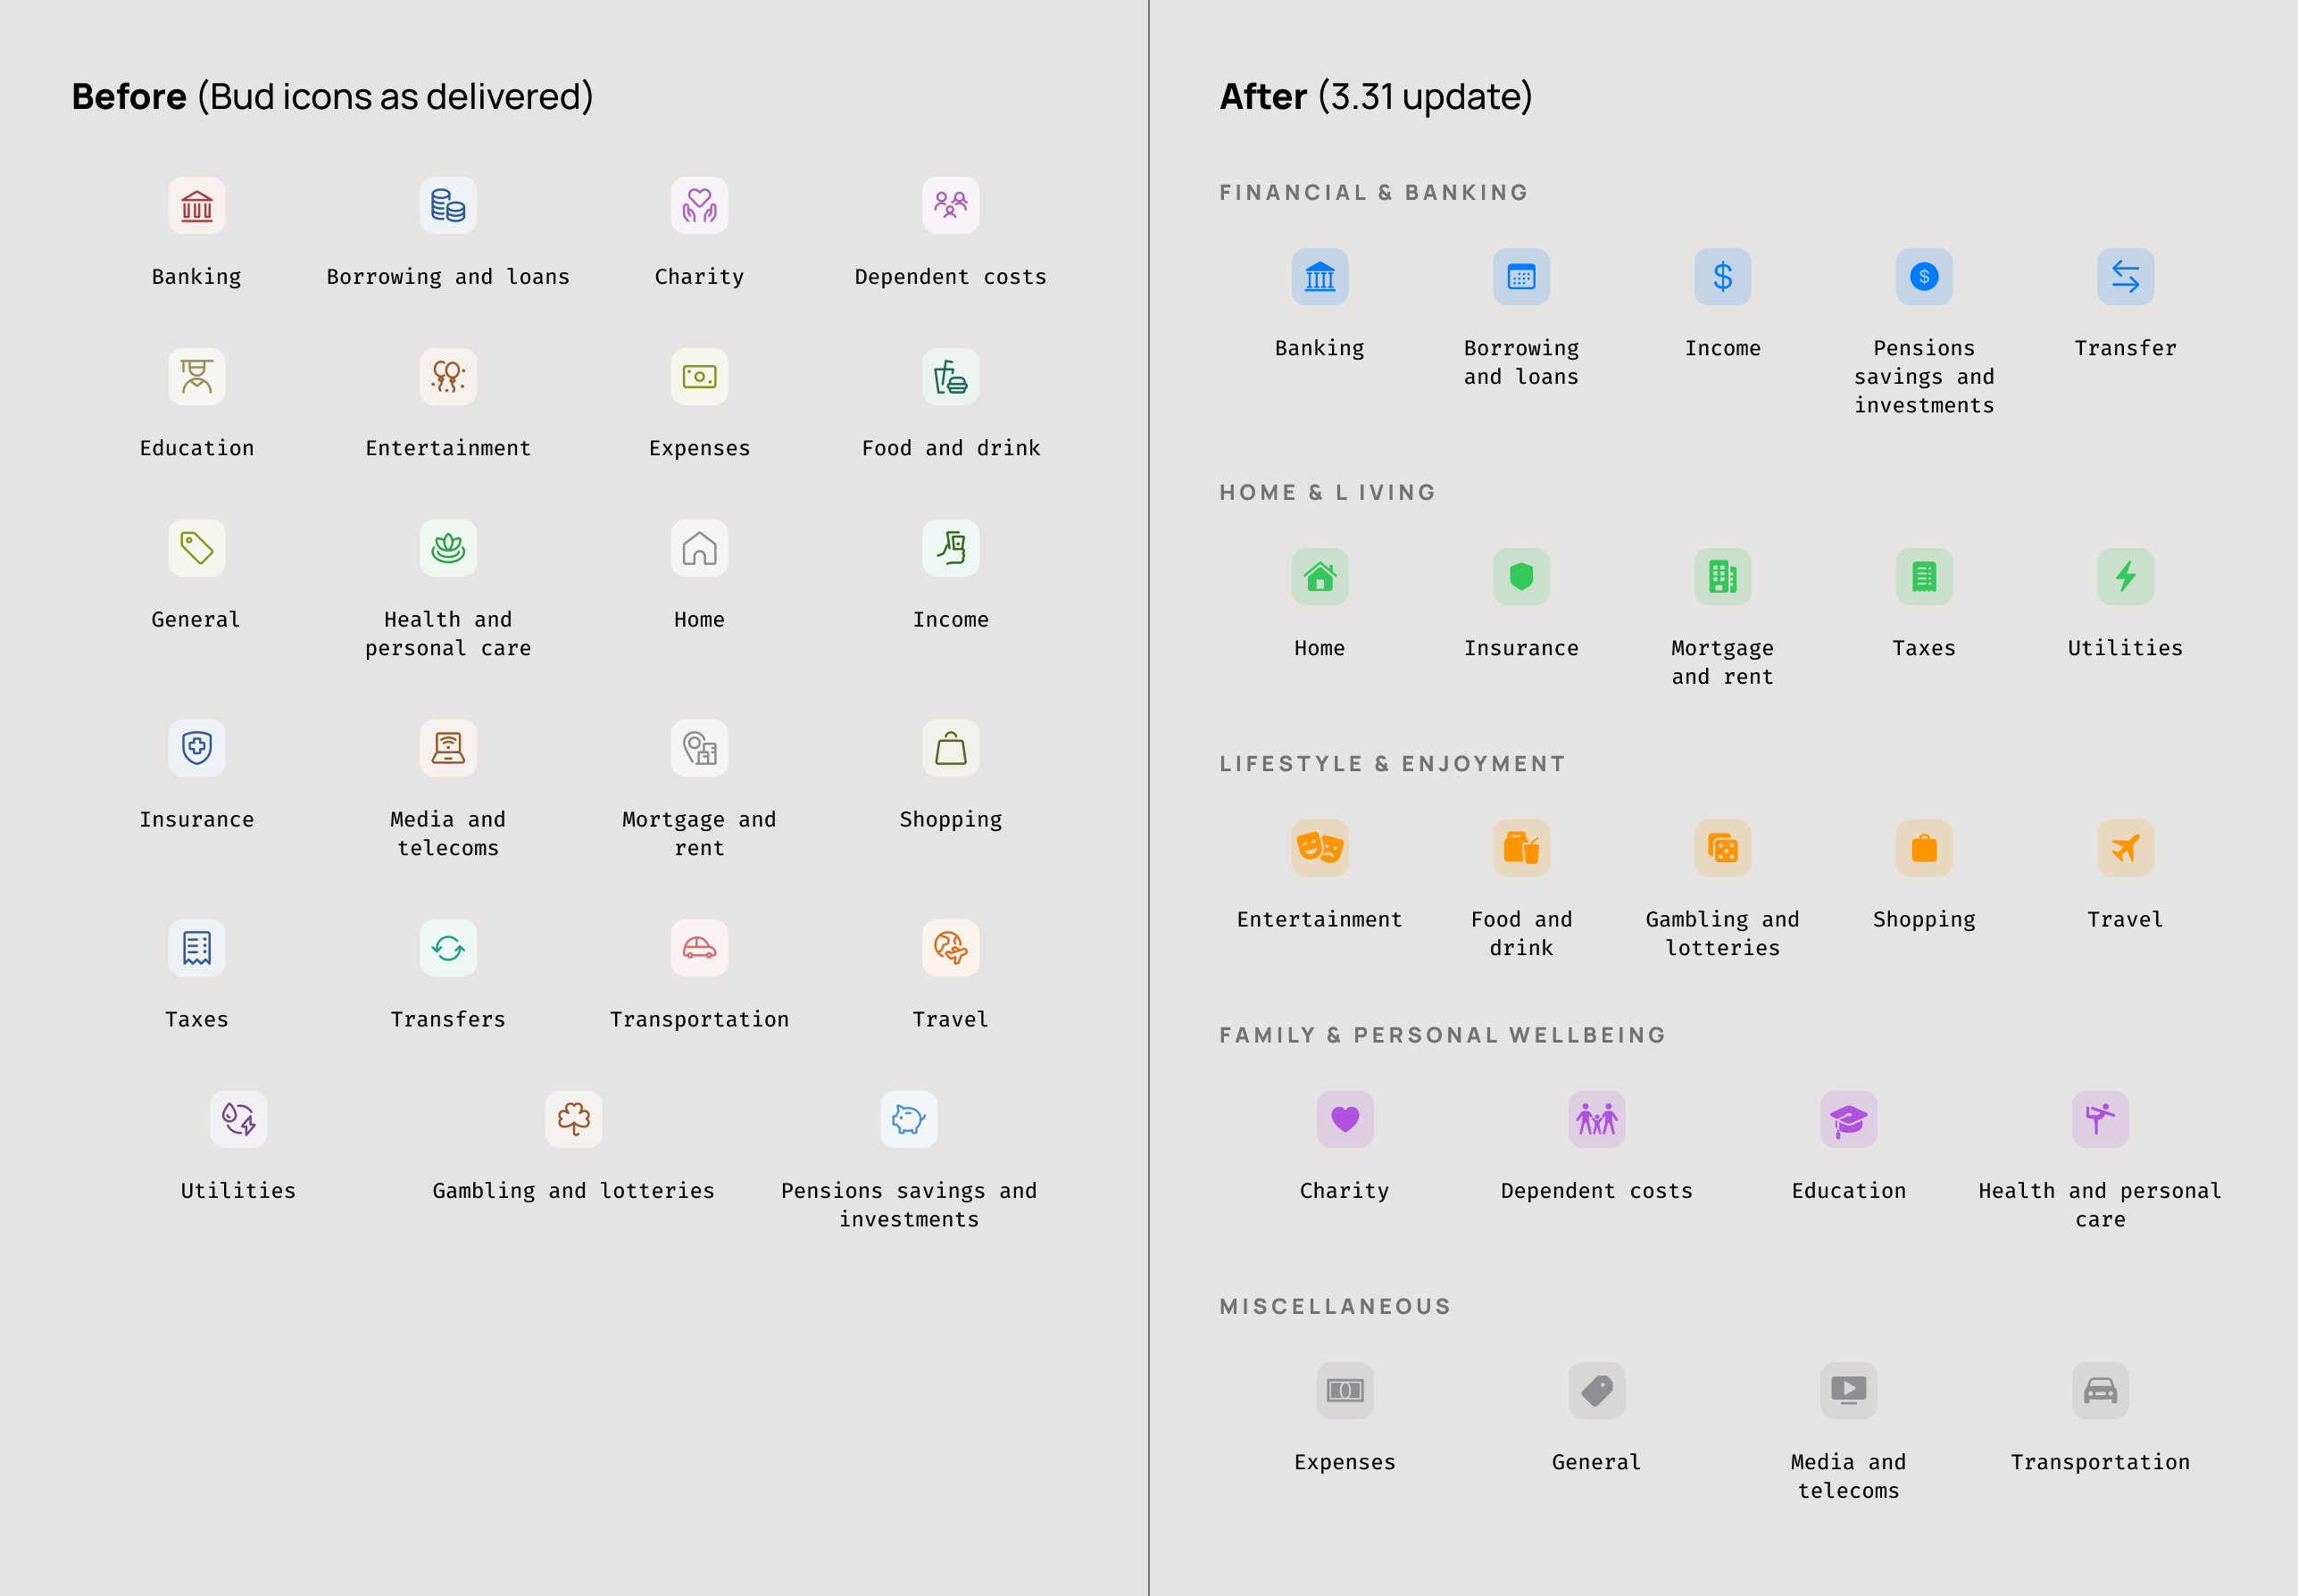
Task: Click the After (3.31 update) title
Action: pos(1375,97)
